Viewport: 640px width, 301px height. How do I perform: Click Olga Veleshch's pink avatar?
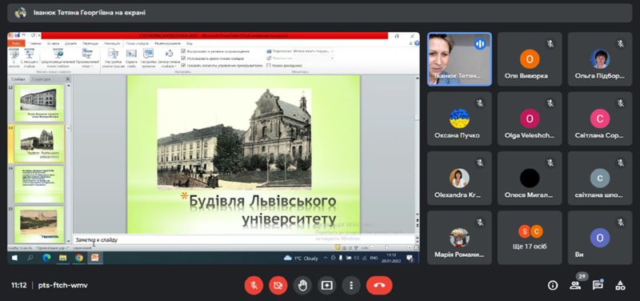530,118
